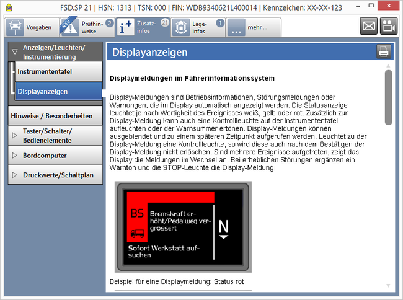Click the badge 21 on Zusatzinfos
Viewport: 403px width, 300px height.
(x=164, y=23)
